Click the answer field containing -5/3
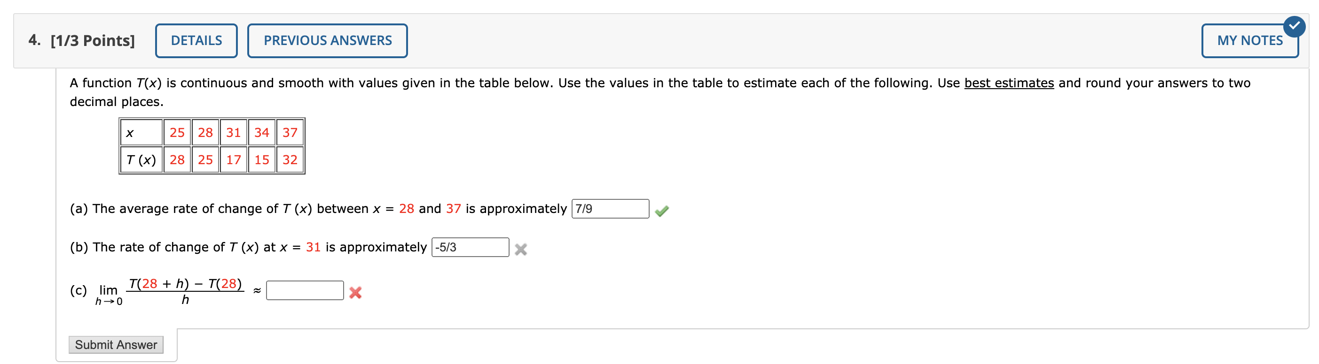Screen dimensions: 1319x364 click(470, 247)
